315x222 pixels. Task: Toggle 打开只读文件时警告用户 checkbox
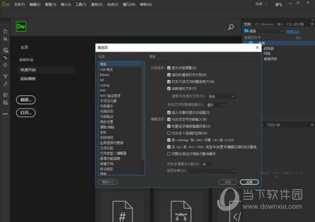point(169,81)
